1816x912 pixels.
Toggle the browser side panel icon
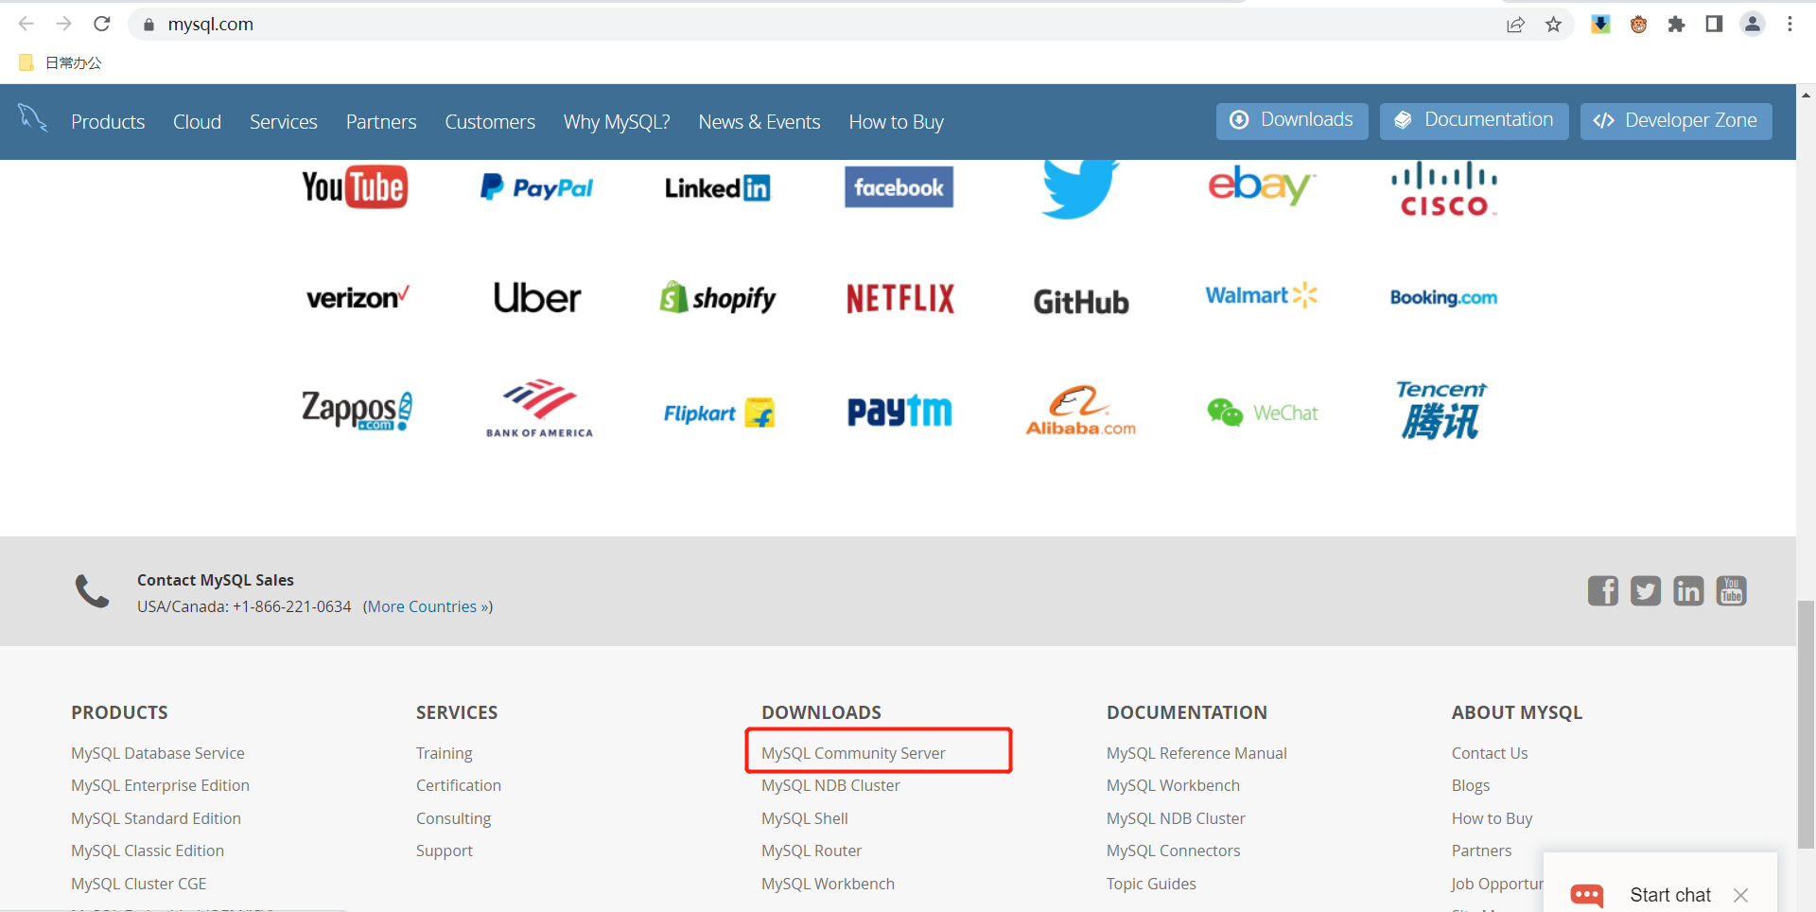1714,25
